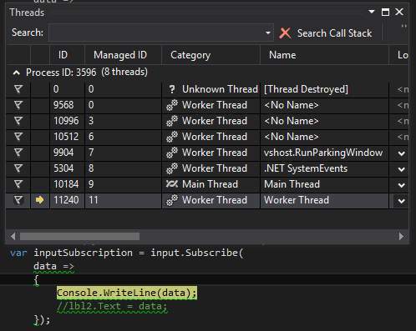Image resolution: width=416 pixels, height=331 pixels.
Task: Open the Threads window options dropdown
Action: [371, 12]
